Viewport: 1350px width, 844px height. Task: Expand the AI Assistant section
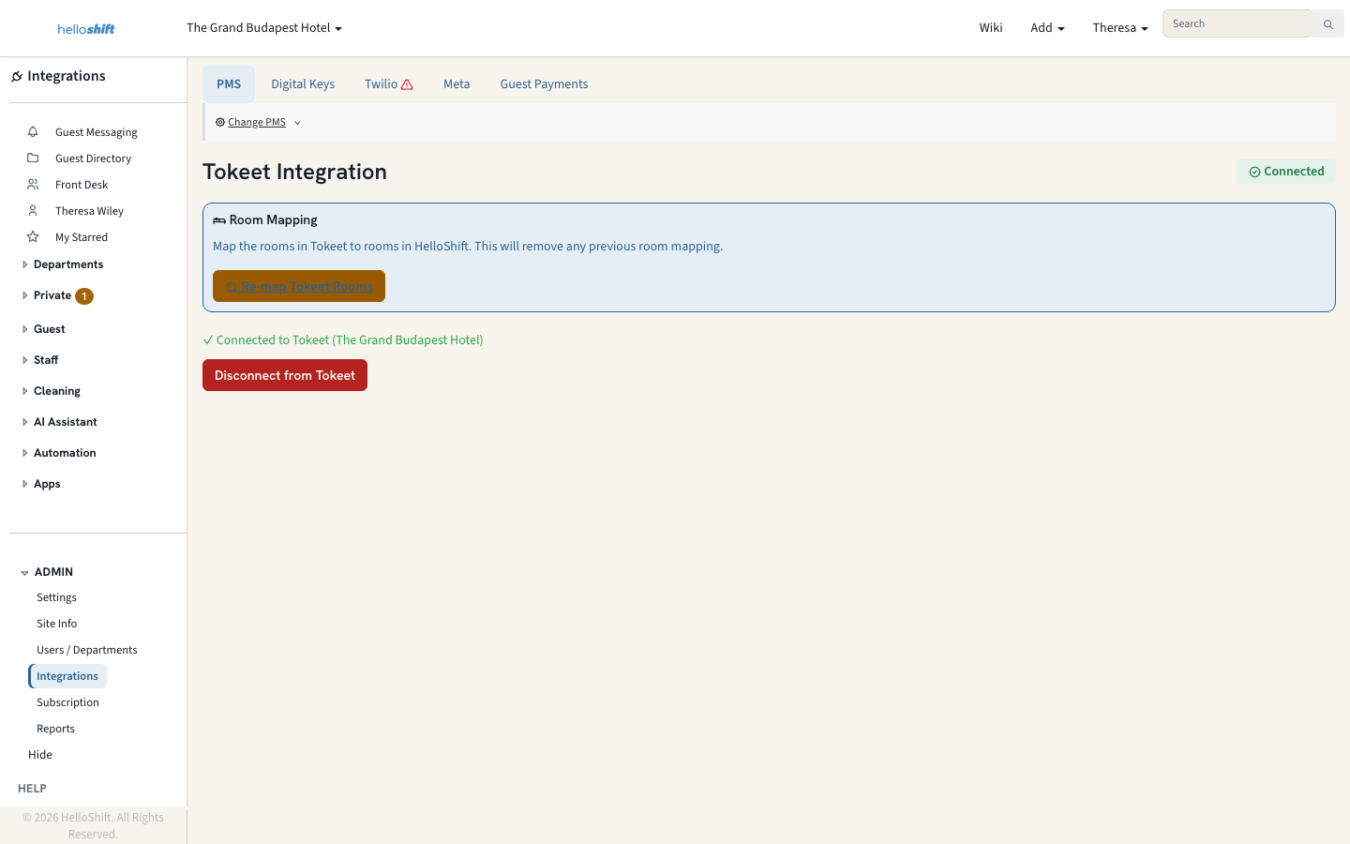[25, 422]
